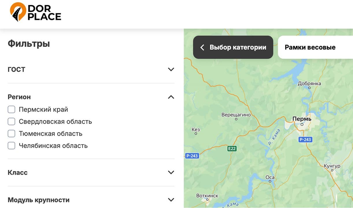Screen dimensions: 353x208
Task: Click the Dor Place logo icon
Action: (x=18, y=12)
